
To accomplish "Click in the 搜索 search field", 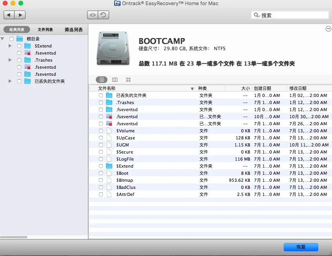I will tap(290, 15).
